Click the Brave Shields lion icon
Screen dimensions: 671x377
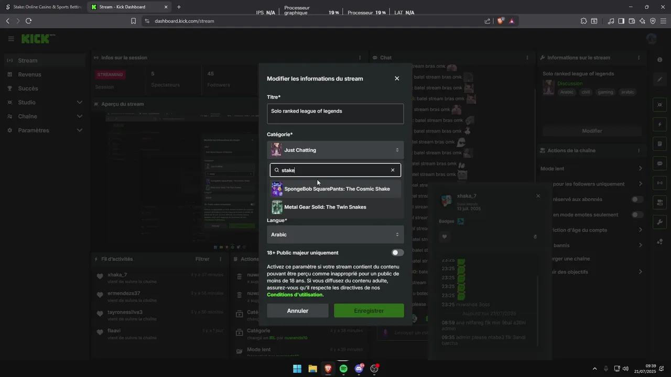pos(500,21)
